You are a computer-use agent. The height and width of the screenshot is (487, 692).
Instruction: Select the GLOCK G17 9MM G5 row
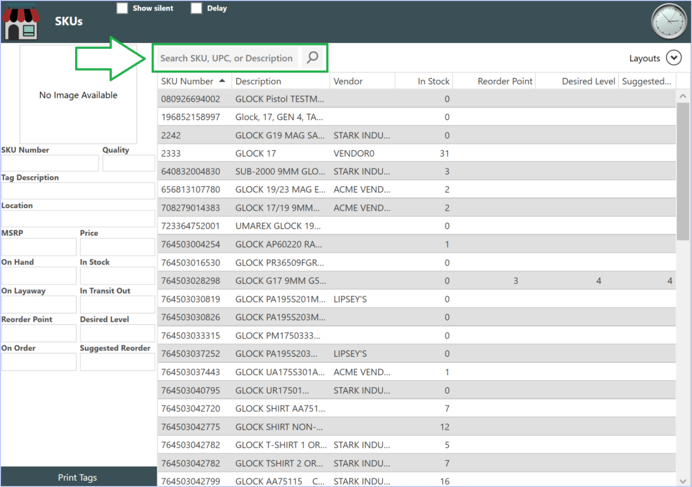pyautogui.click(x=417, y=281)
